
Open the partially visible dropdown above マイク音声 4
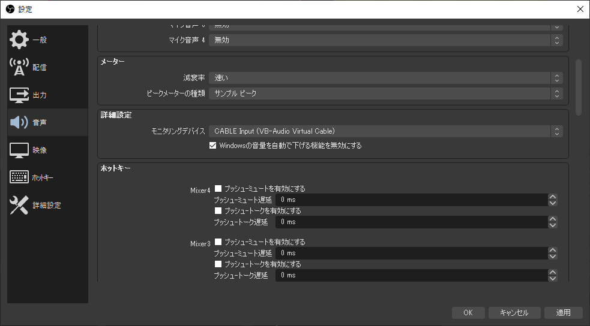coord(386,27)
